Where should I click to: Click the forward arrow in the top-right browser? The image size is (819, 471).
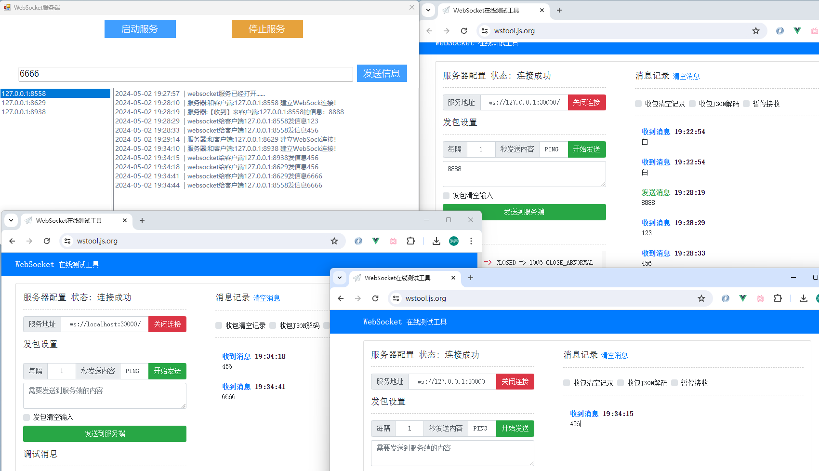[x=447, y=31]
